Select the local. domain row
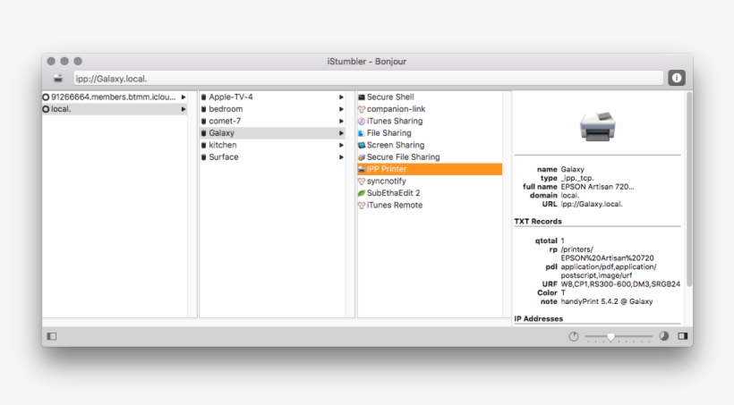This screenshot has height=405, width=734. [x=115, y=109]
